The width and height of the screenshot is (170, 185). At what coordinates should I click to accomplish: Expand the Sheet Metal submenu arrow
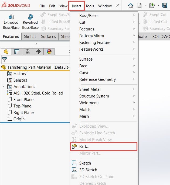[x=134, y=89]
